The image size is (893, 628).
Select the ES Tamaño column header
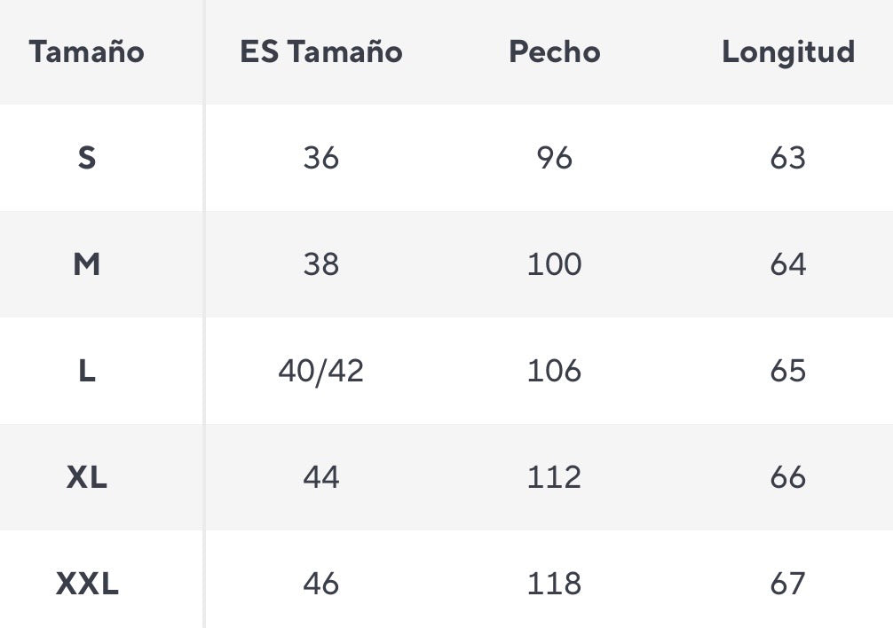click(x=320, y=51)
